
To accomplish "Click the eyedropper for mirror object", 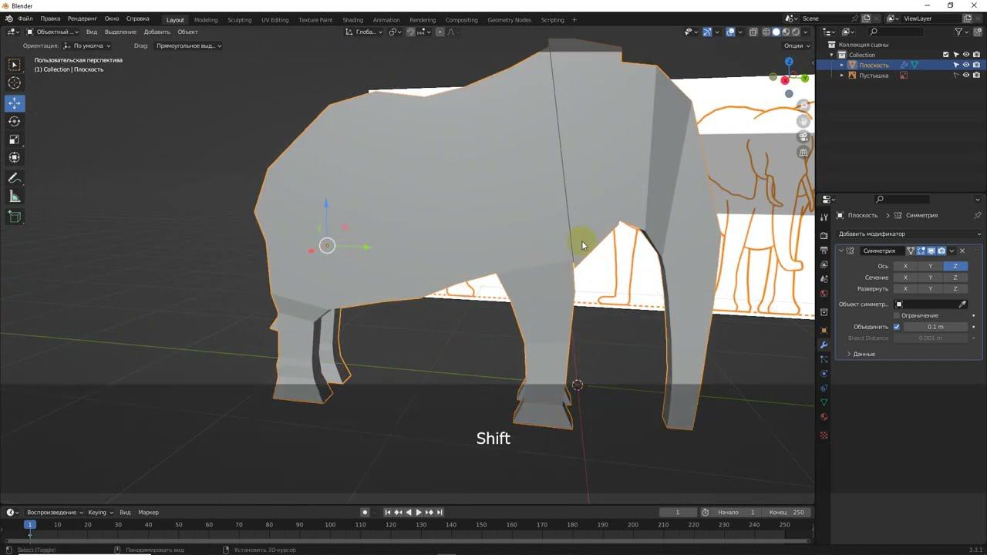I will click(x=962, y=304).
